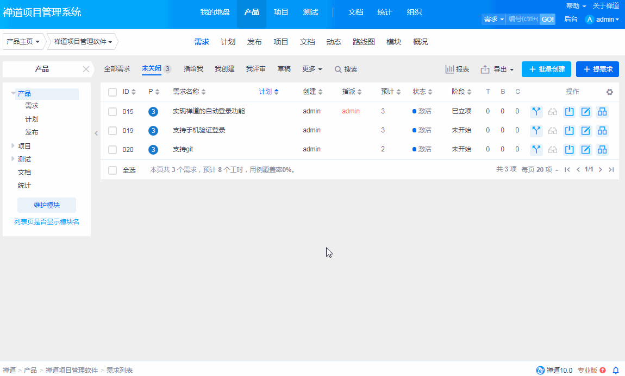The height and width of the screenshot is (376, 625).
Task: Click the close icon for story 019
Action: coord(570,131)
